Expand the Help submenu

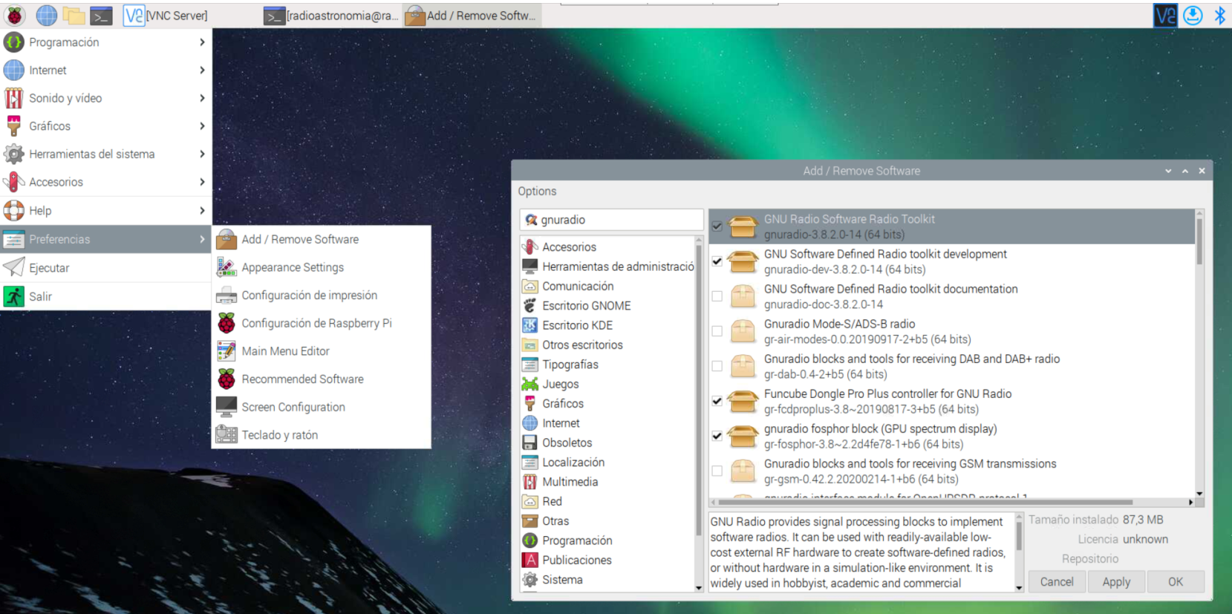(105, 211)
